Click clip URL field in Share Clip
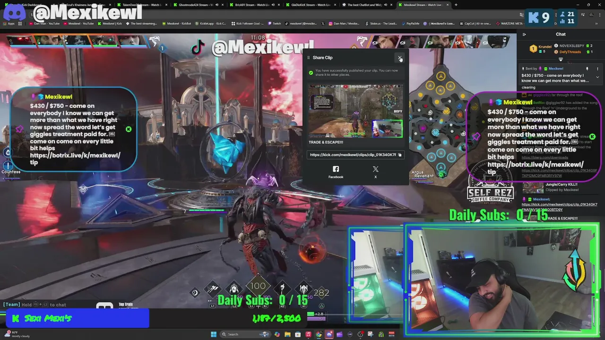Image resolution: width=605 pixels, height=340 pixels. [355, 155]
